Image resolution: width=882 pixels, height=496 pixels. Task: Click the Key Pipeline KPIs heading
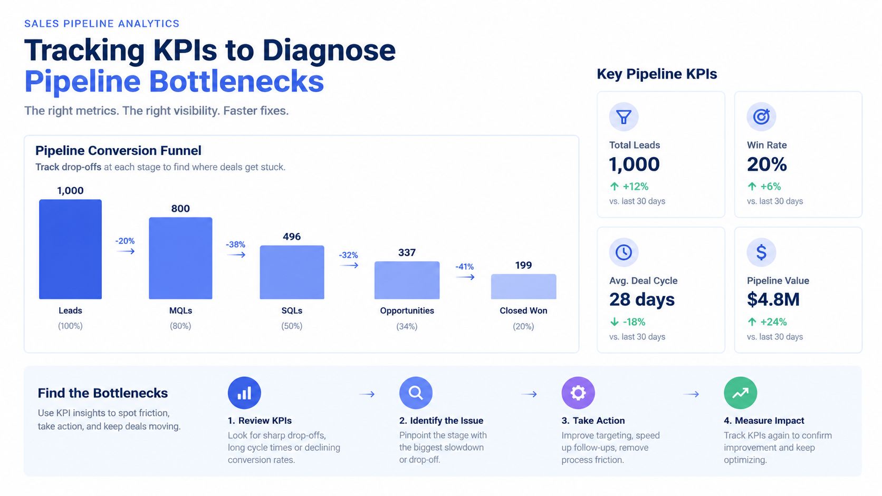pyautogui.click(x=657, y=74)
